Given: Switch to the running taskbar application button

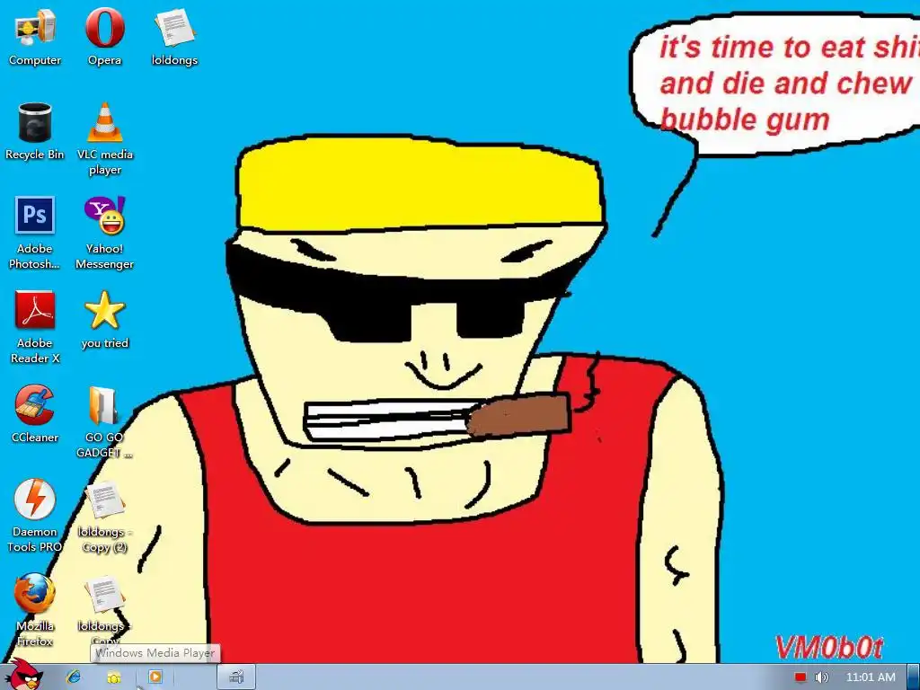Looking at the screenshot, I should pos(236,677).
